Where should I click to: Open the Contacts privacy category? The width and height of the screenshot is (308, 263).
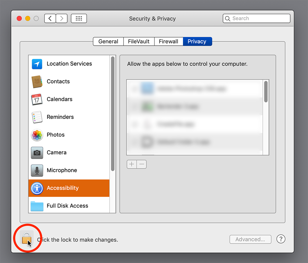click(58, 82)
